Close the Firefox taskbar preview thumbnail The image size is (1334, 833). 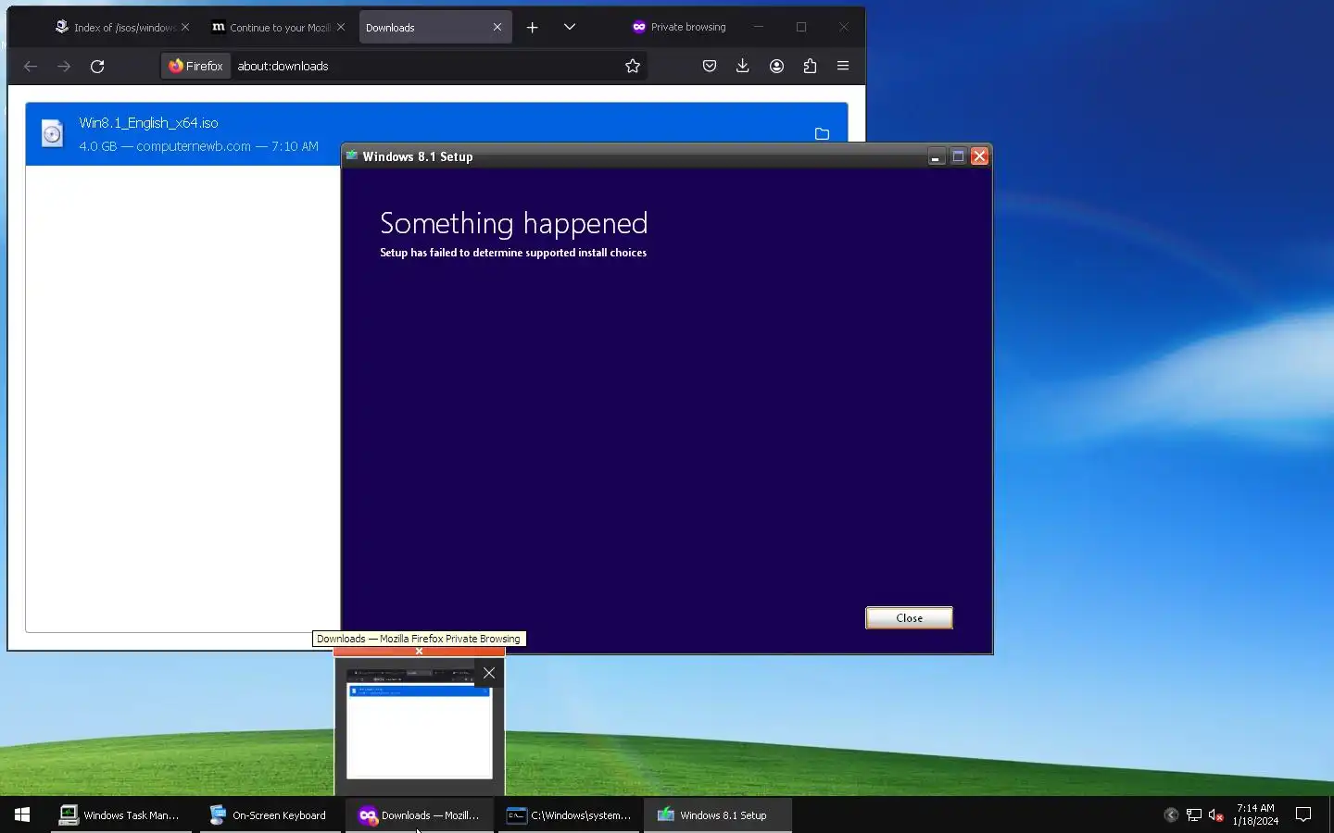point(489,673)
